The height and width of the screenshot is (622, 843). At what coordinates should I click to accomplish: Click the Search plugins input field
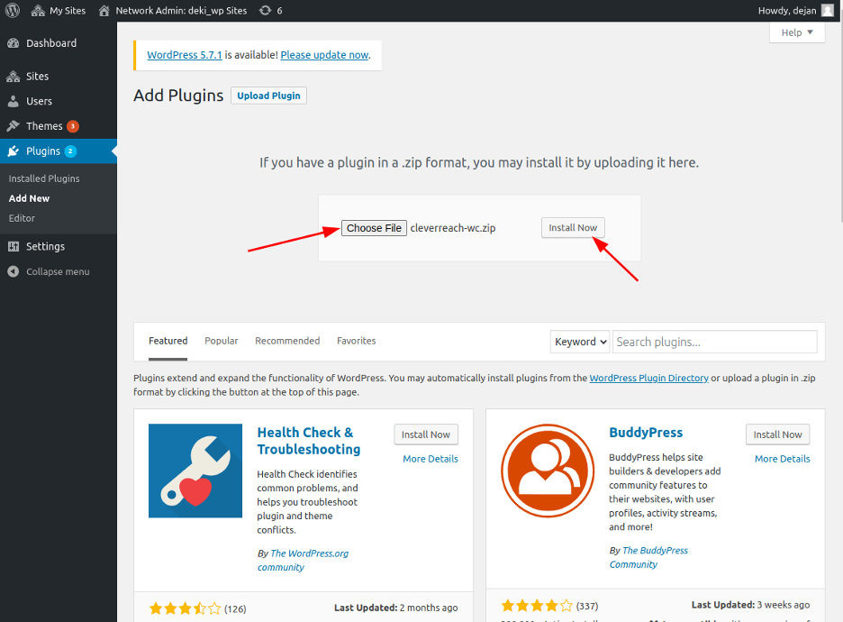pyautogui.click(x=715, y=342)
